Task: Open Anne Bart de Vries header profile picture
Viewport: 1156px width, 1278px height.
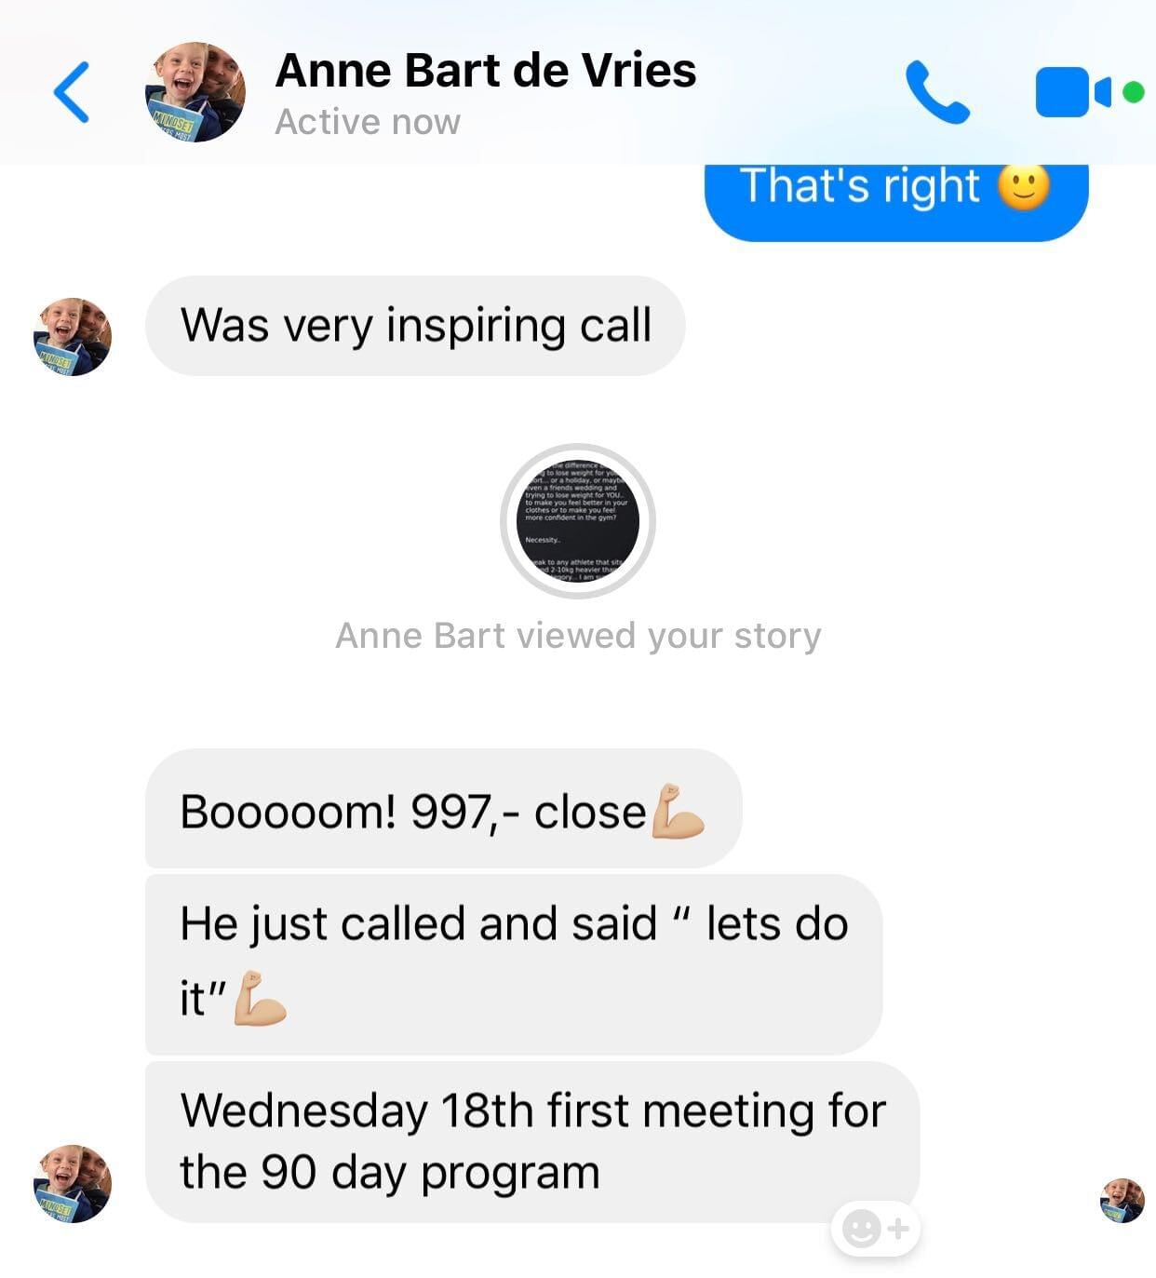Action: [195, 92]
